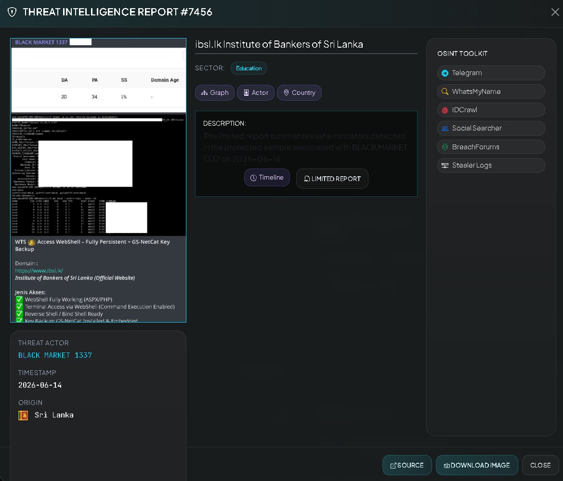Open the evidence screenshot thumbnail
This screenshot has width=563, height=481.
coord(98,180)
